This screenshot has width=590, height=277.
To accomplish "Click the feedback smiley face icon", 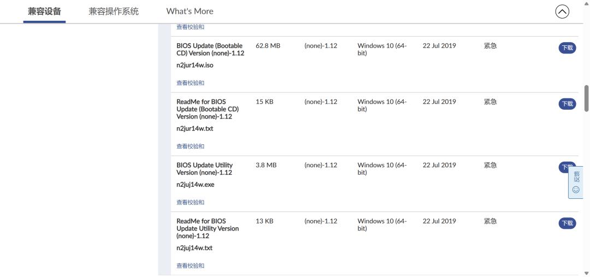I will tap(576, 190).
